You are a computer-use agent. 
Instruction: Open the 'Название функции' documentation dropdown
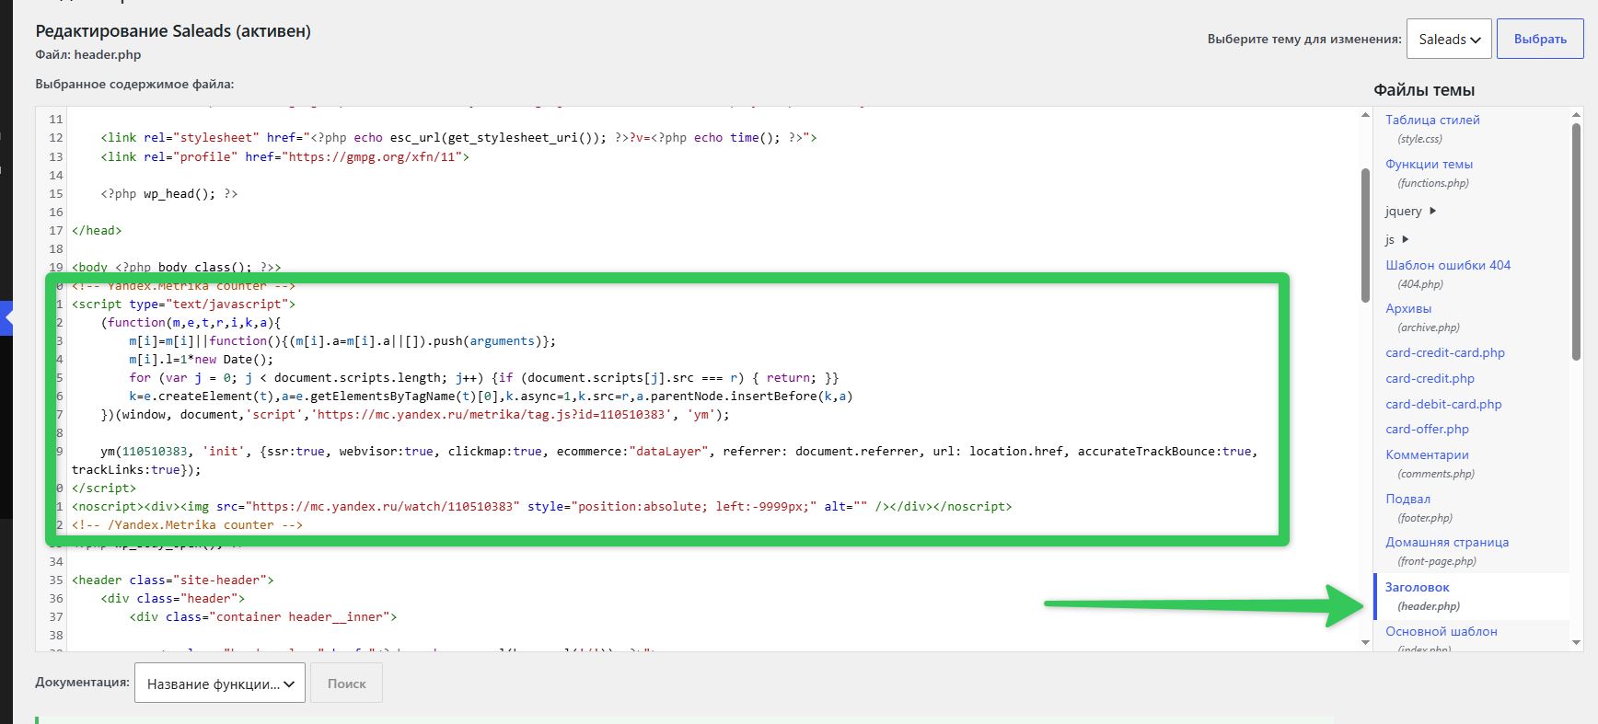coord(219,684)
